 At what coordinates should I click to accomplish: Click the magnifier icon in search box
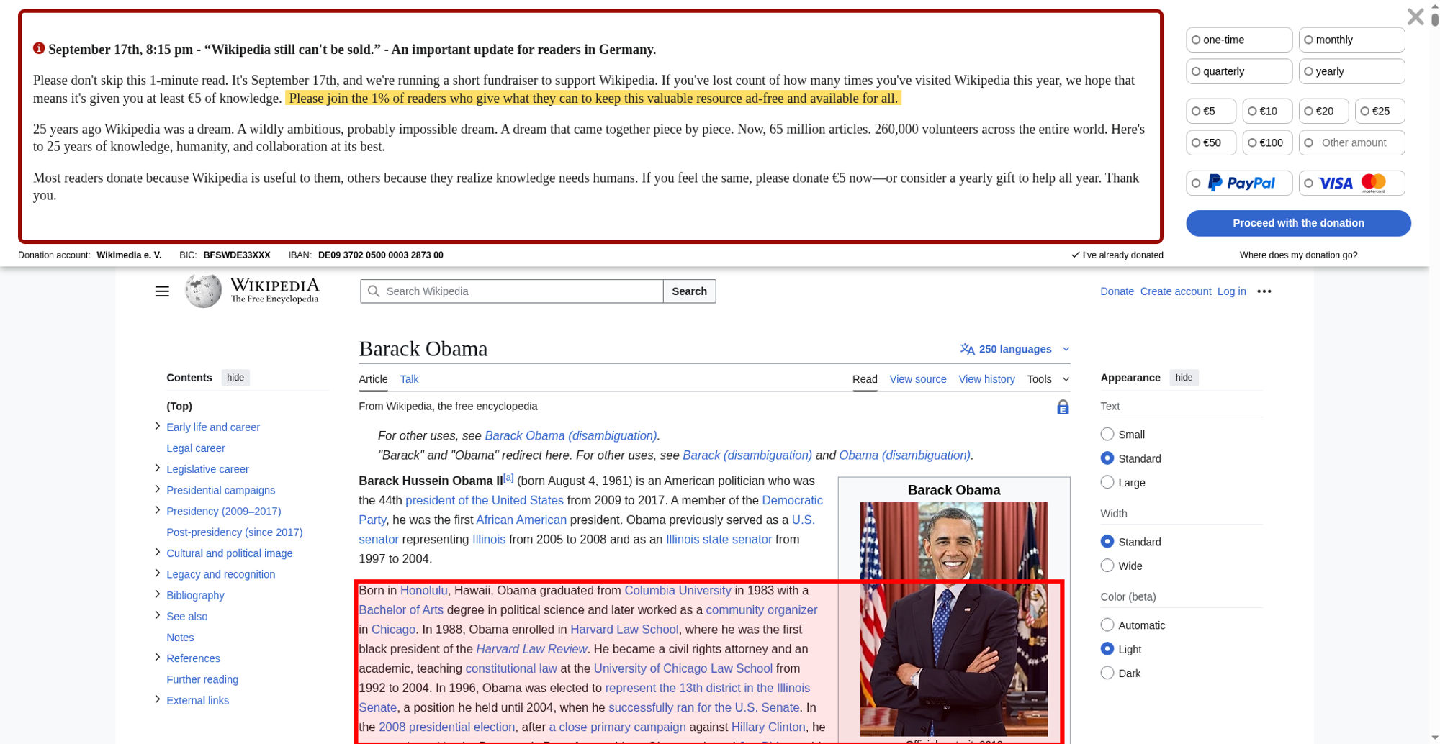pyautogui.click(x=373, y=291)
